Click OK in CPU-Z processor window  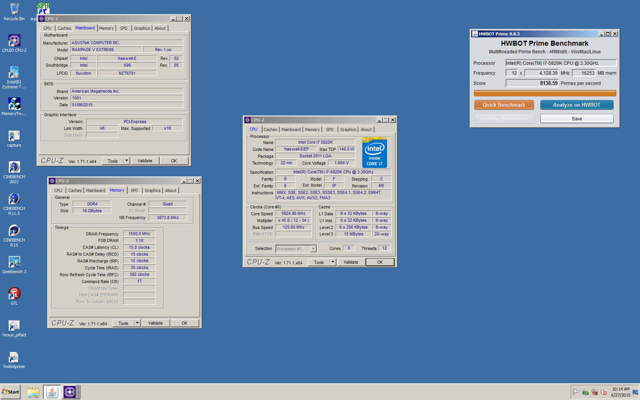pyautogui.click(x=380, y=262)
